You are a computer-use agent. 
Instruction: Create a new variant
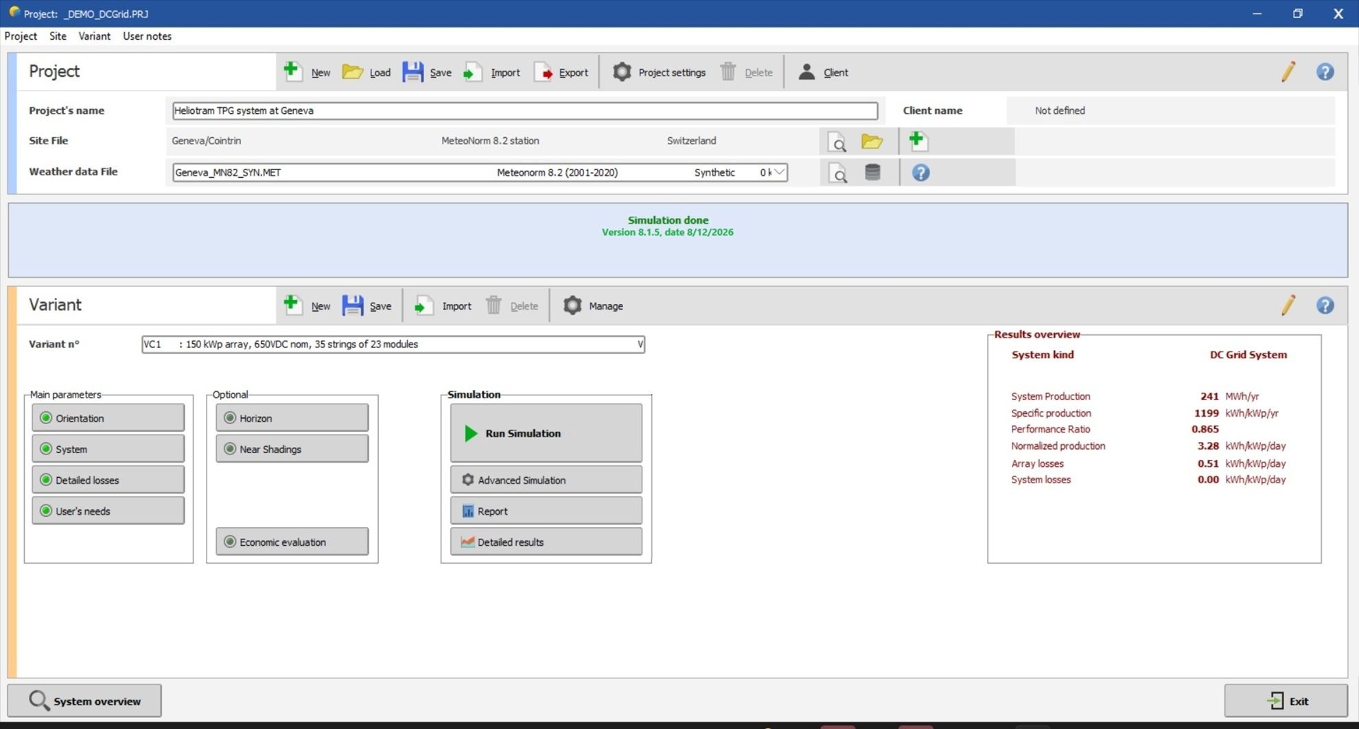pyautogui.click(x=307, y=305)
